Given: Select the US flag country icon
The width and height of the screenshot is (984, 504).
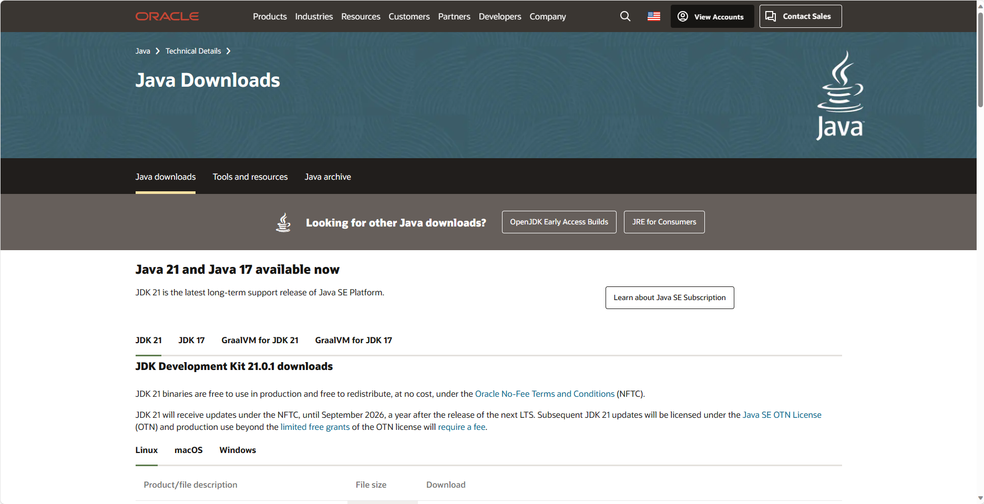Looking at the screenshot, I should click(654, 16).
